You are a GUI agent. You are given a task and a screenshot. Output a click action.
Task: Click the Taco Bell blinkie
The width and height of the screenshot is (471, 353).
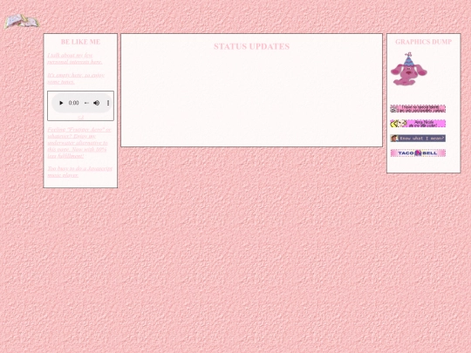pyautogui.click(x=418, y=153)
